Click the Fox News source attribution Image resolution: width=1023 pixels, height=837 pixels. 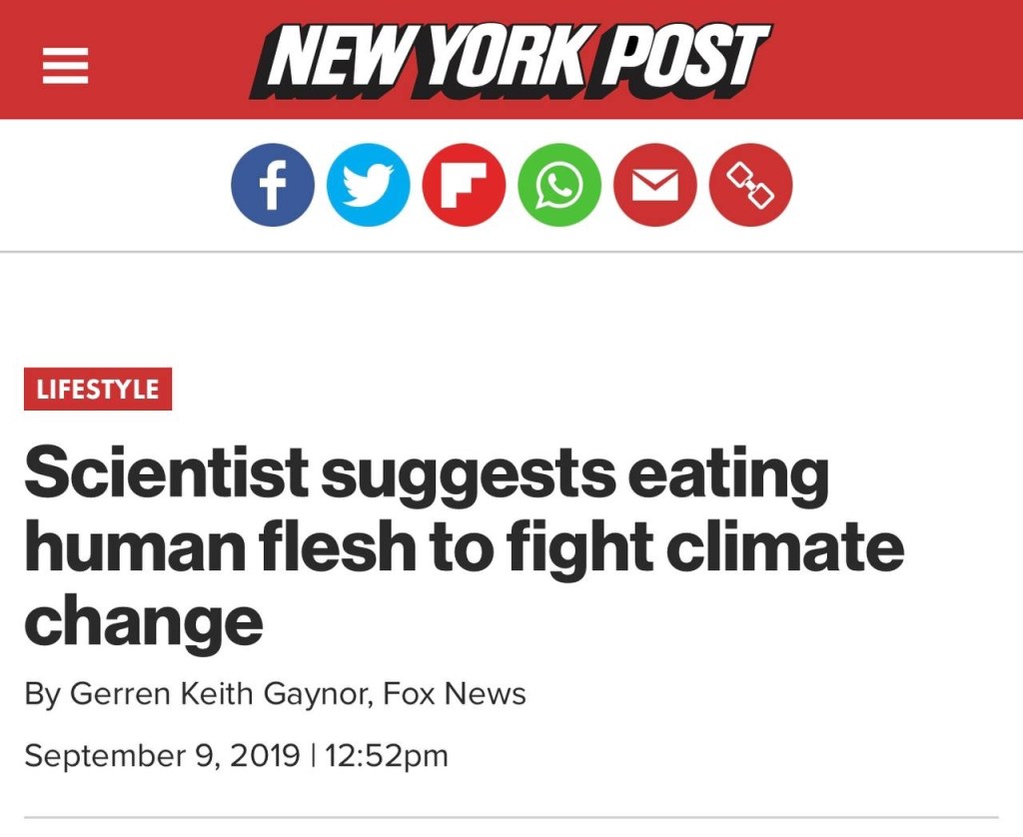(x=456, y=694)
